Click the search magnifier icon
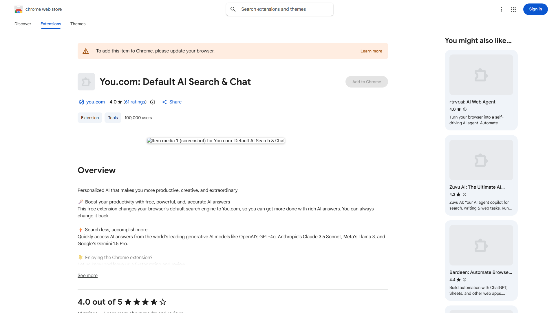This screenshot has width=556, height=313. click(233, 9)
